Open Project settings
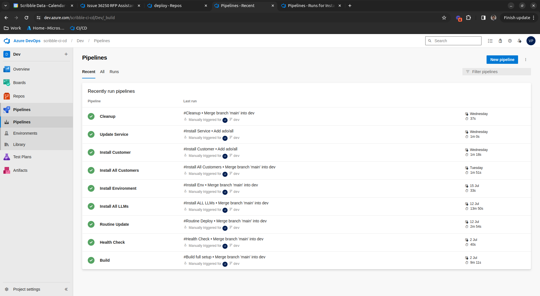 pos(26,289)
